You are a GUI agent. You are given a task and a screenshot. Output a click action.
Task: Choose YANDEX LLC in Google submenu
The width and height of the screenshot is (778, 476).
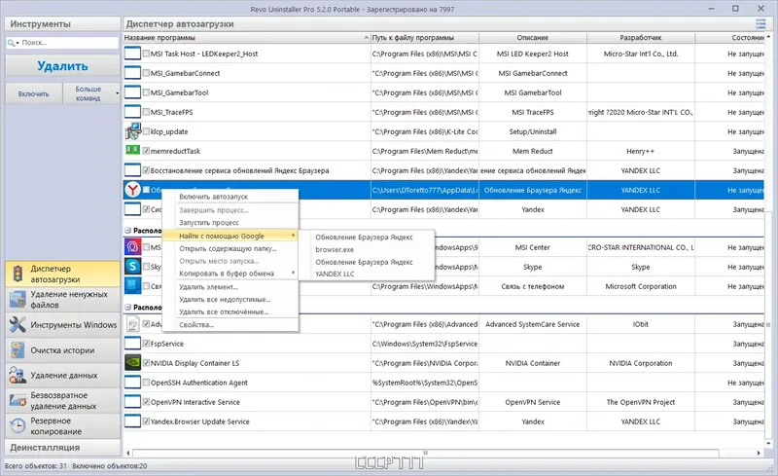(335, 274)
